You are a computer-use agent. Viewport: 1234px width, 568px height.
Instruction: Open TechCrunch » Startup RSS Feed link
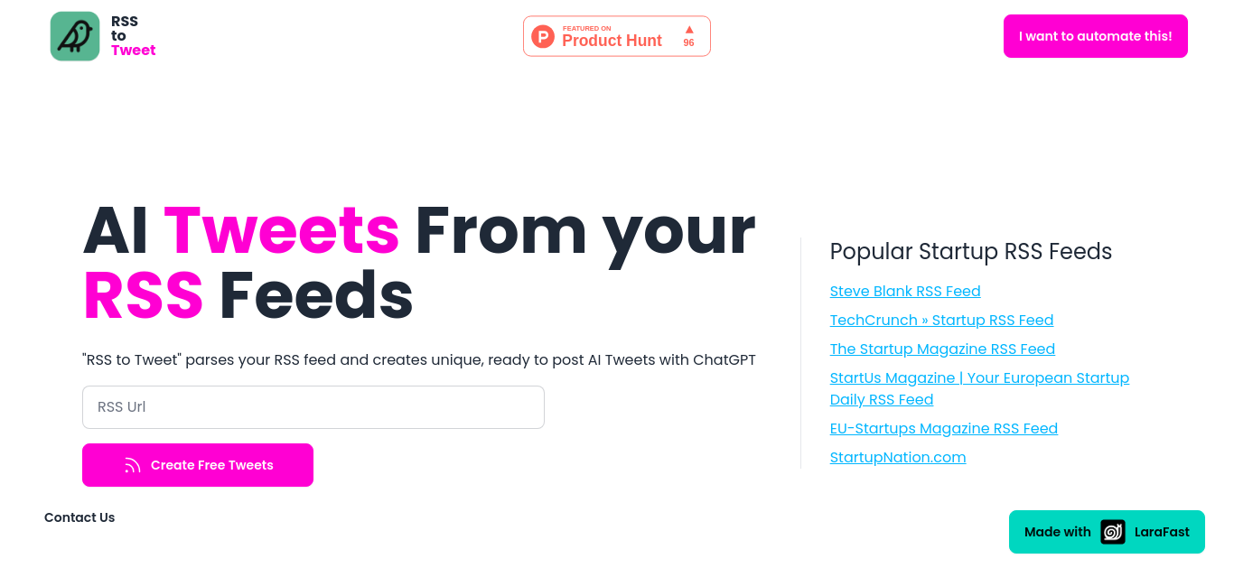pyautogui.click(x=941, y=320)
